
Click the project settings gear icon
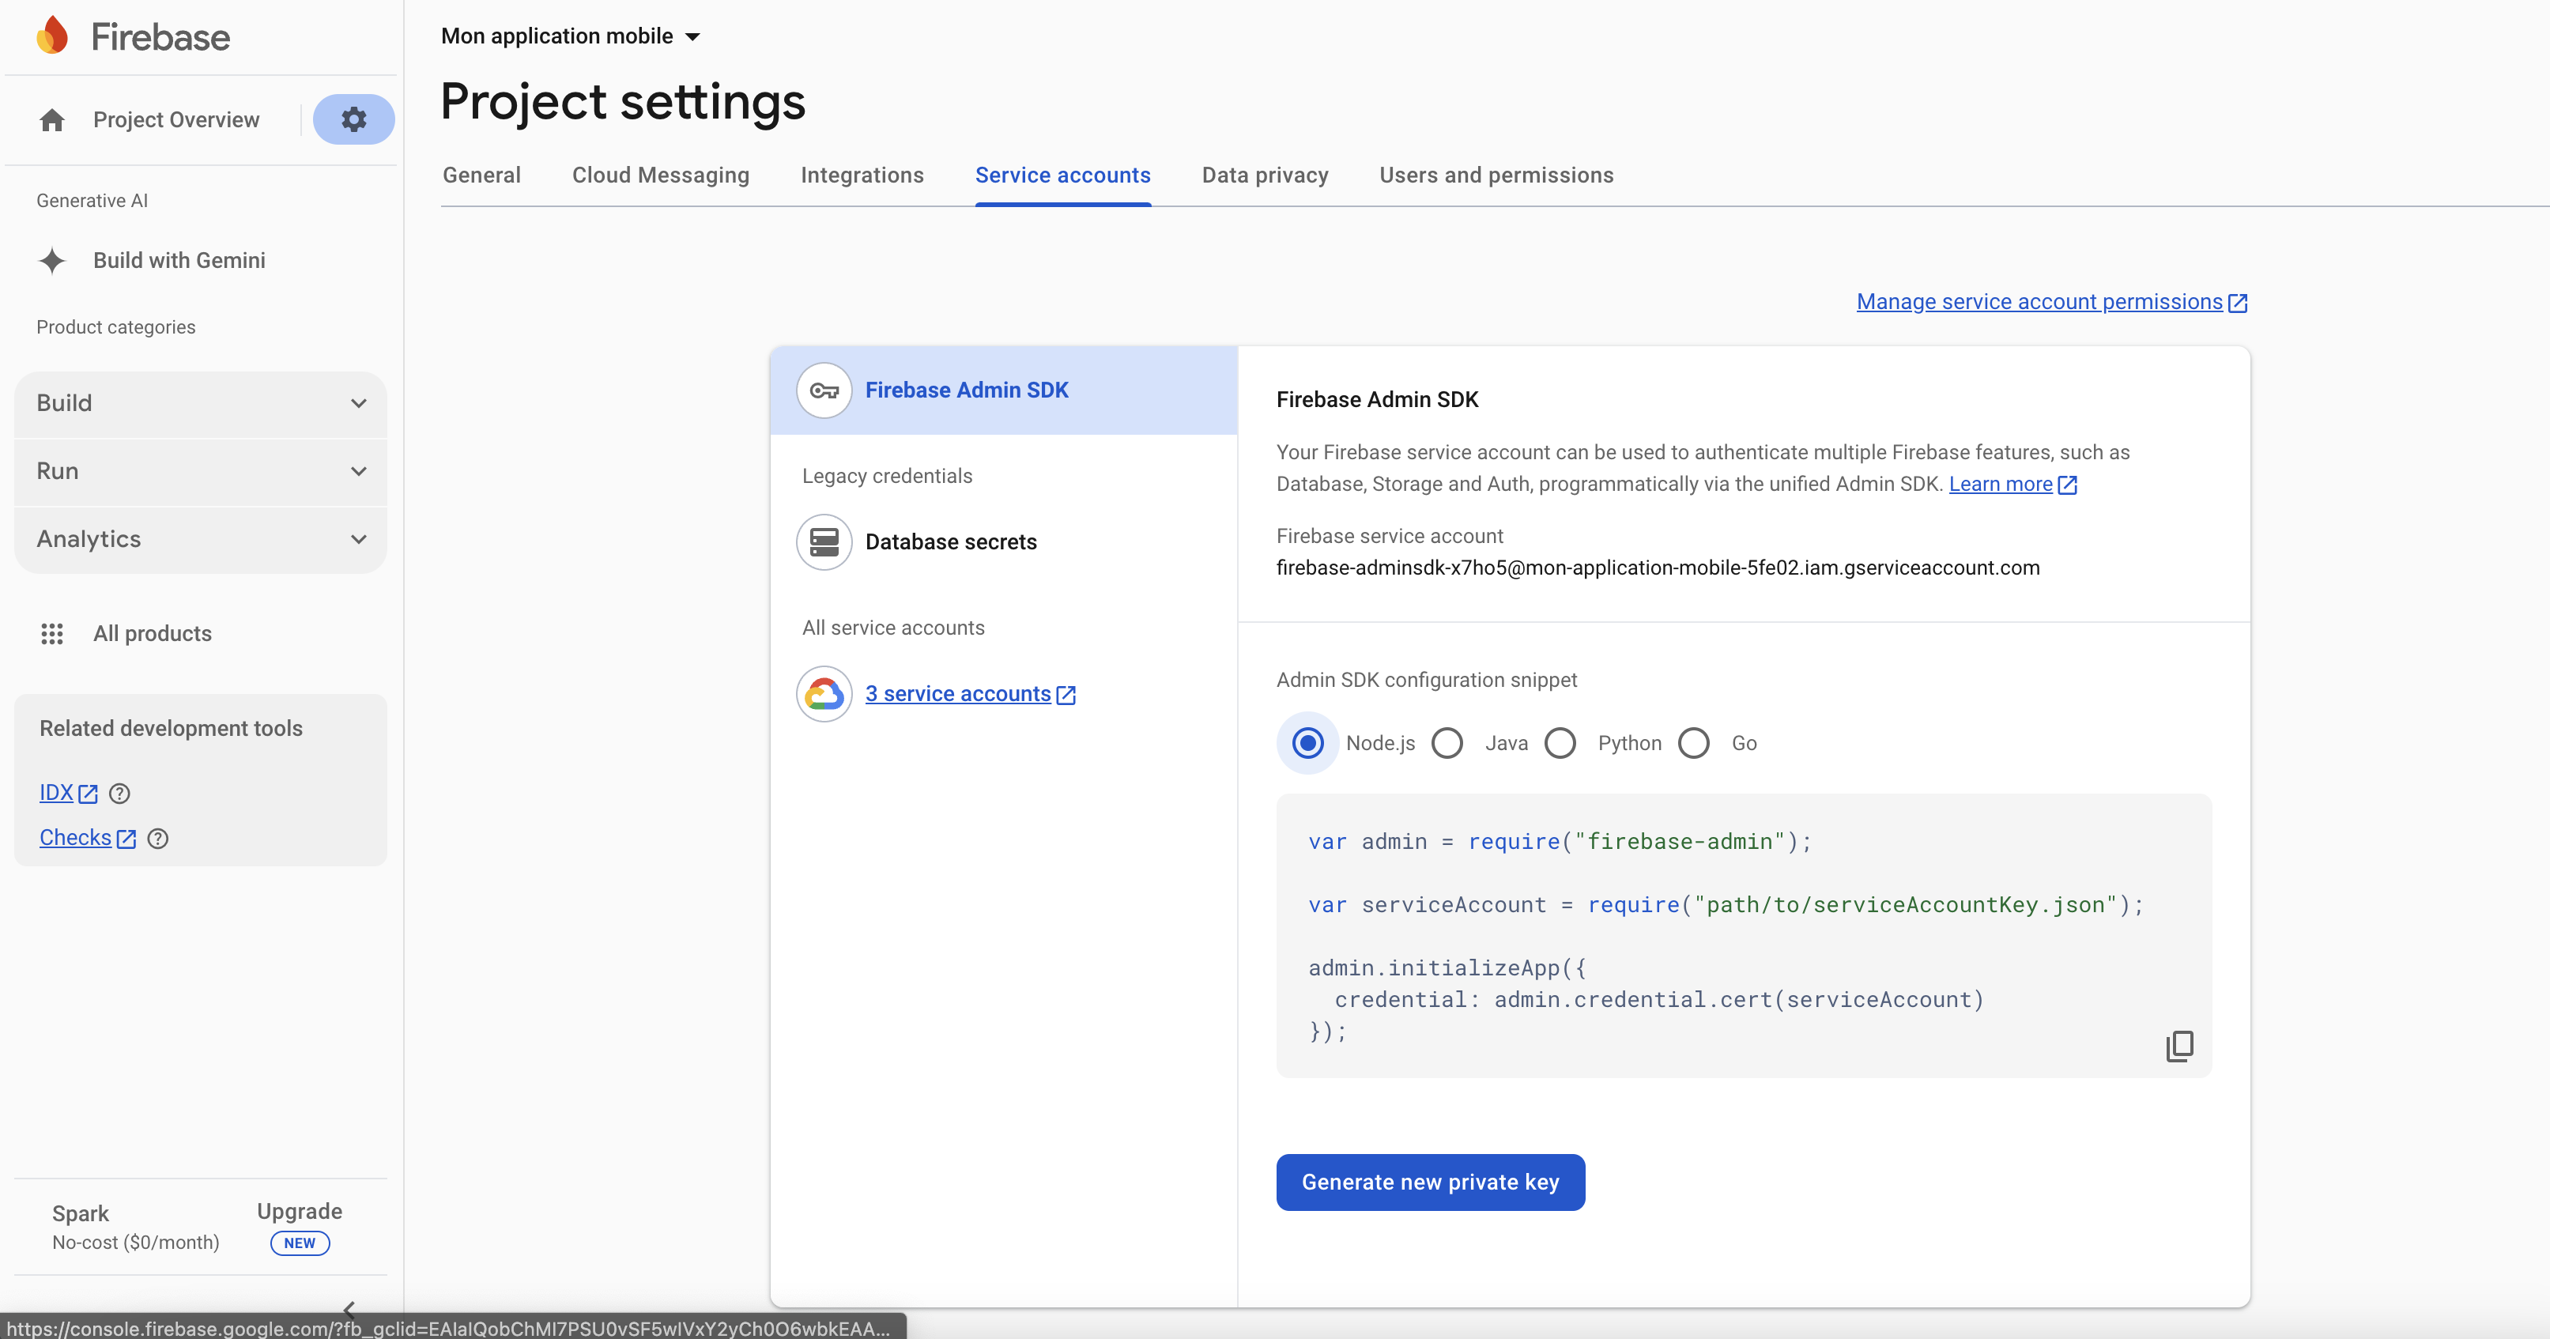(x=353, y=119)
